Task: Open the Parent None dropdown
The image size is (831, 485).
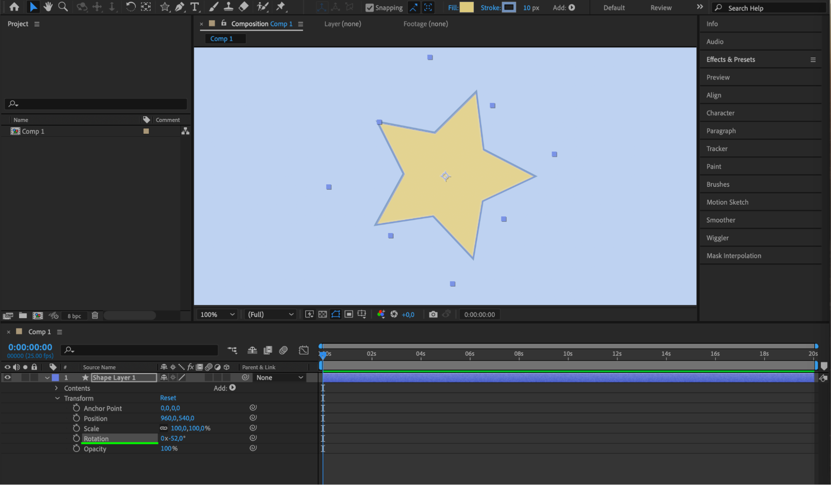Action: 279,377
